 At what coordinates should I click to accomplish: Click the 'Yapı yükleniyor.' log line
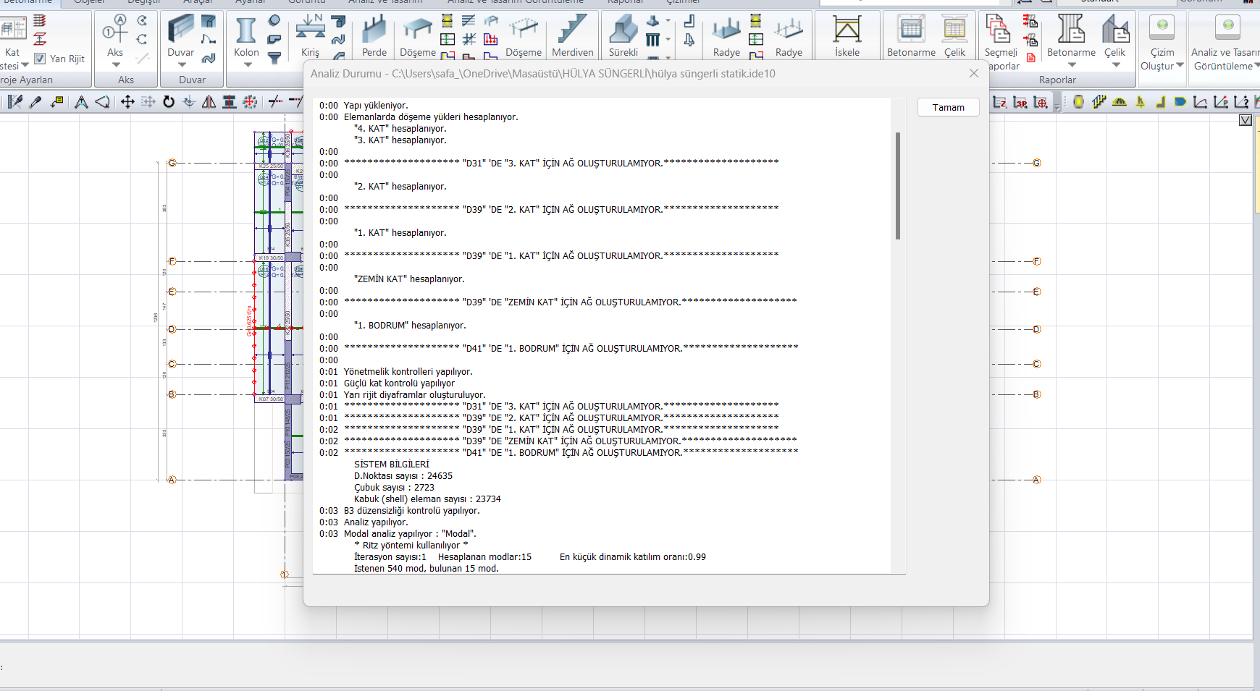[x=376, y=106]
